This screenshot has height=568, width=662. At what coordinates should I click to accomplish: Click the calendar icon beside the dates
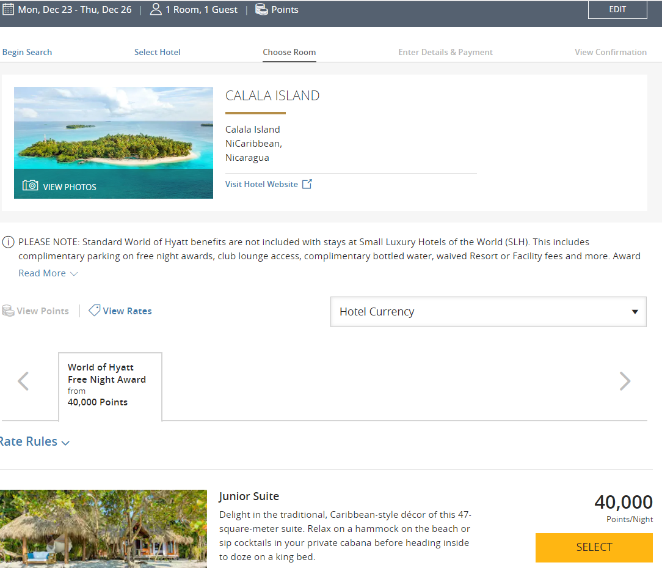8,9
